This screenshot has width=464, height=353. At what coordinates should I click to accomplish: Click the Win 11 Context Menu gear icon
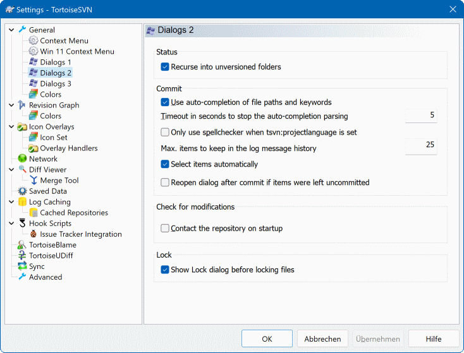(33, 51)
